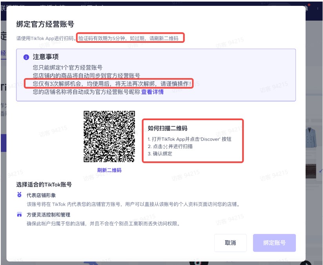323x265 pixels.
Task: Click the 取消 button
Action: coord(230,243)
